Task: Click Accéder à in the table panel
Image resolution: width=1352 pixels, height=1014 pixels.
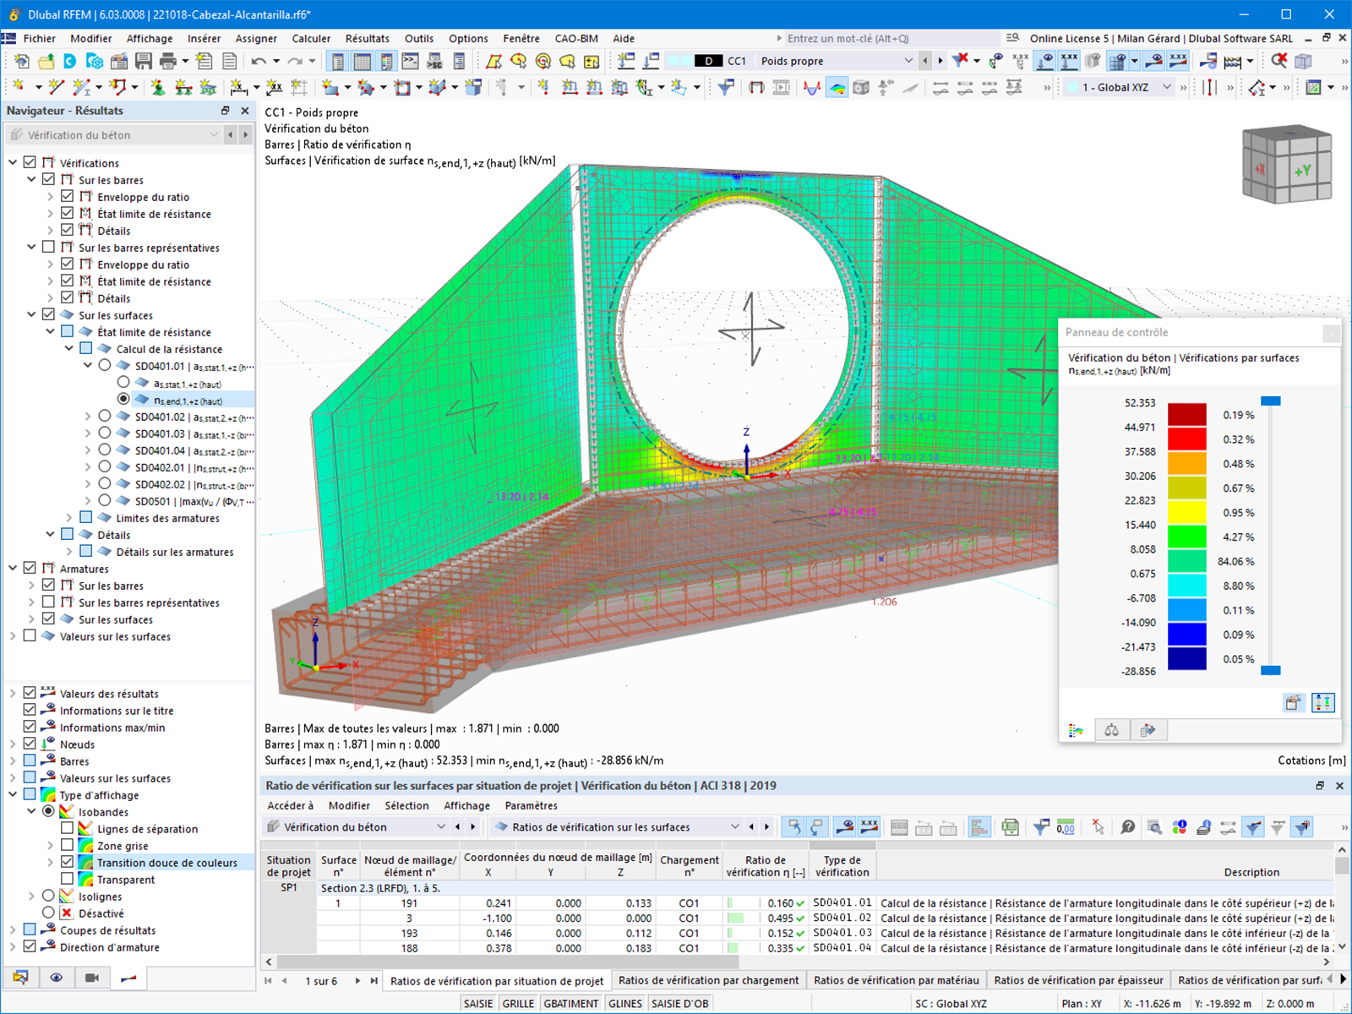Action: pyautogui.click(x=290, y=805)
